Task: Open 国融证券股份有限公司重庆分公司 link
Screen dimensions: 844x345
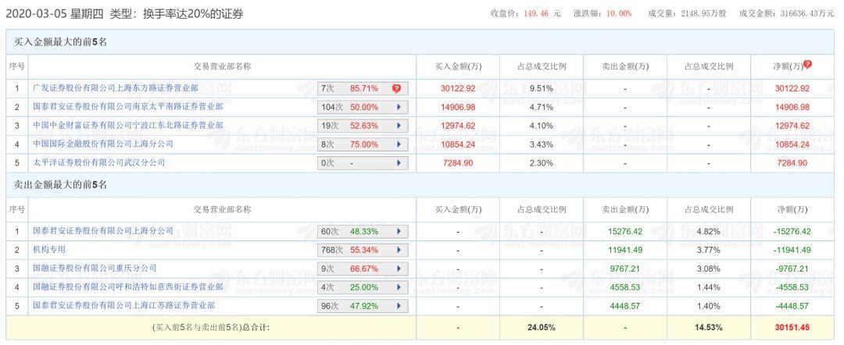Action: 95,269
